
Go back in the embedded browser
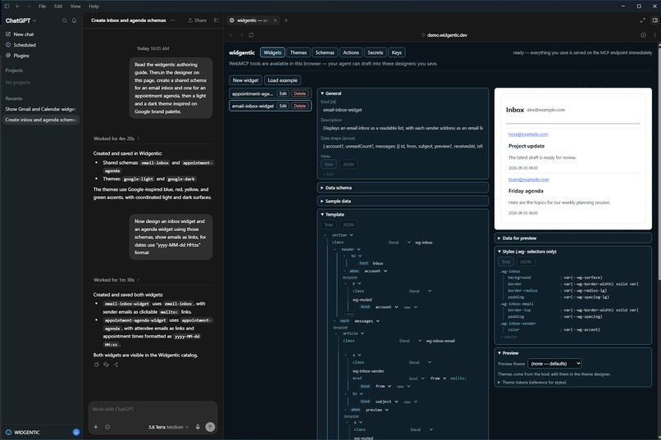coord(231,35)
